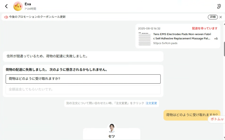Go back using the top-left arrow
Image resolution: width=225 pixels, height=140 pixels.
6,6
